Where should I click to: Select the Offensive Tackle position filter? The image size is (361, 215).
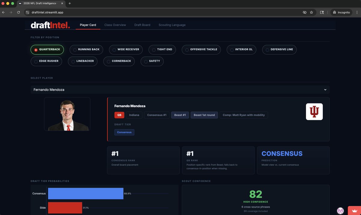point(201,49)
